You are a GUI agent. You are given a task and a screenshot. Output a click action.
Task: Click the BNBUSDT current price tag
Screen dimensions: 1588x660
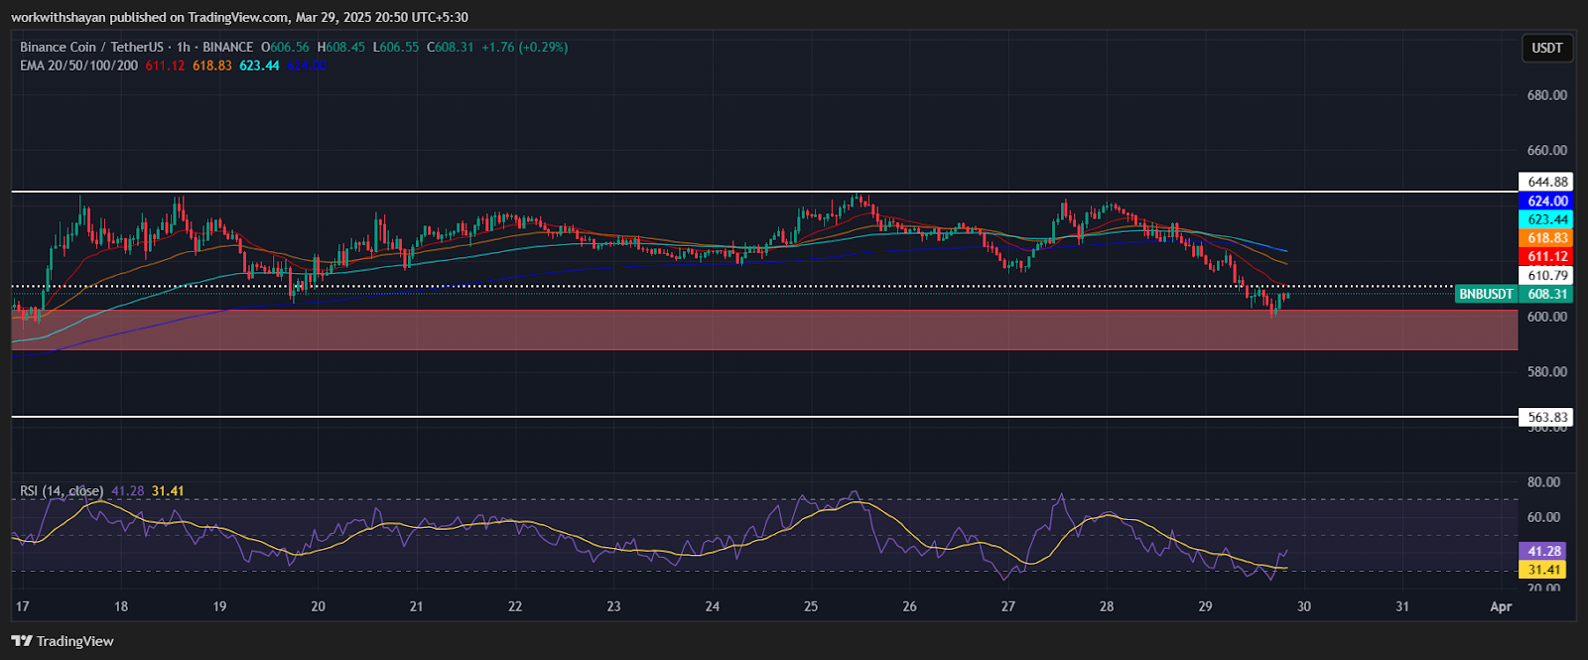point(1485,294)
